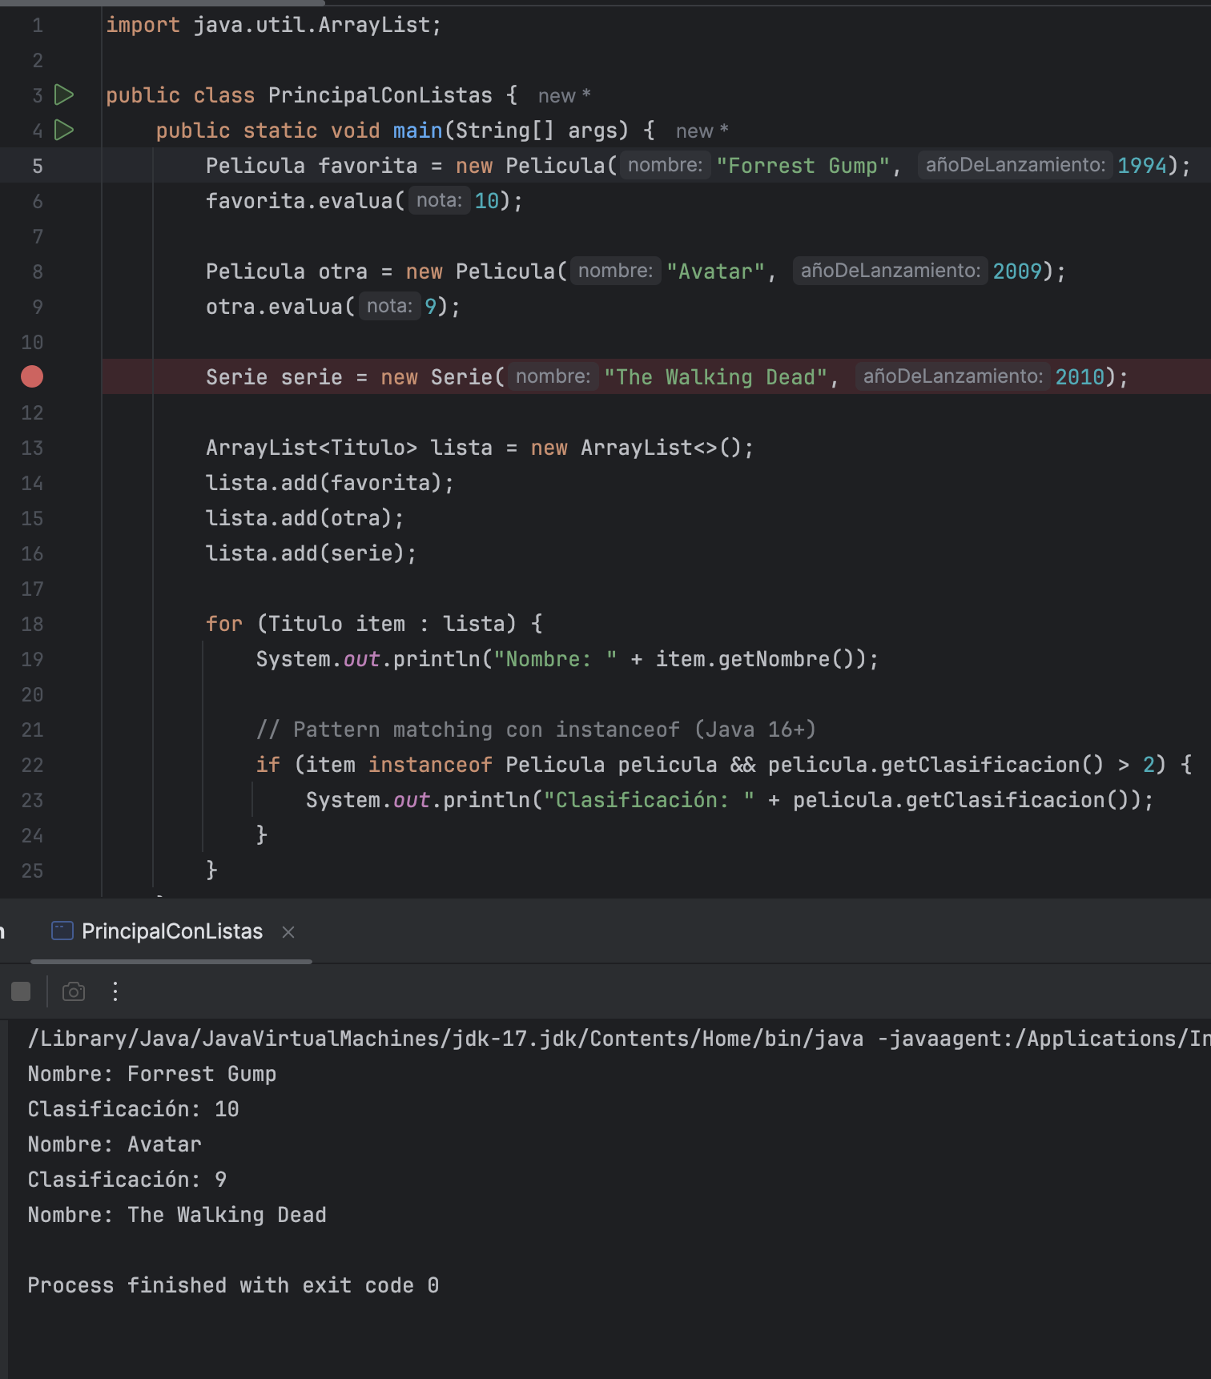
Task: Click console output 'Nombre: Avatar'
Action: (115, 1144)
